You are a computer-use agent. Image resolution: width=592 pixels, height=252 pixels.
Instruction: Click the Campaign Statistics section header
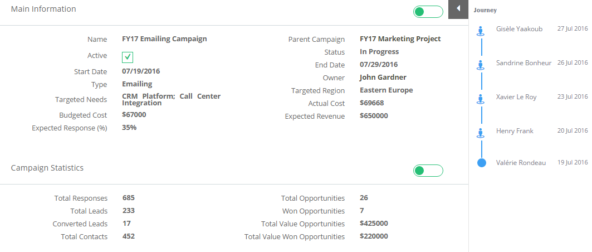point(47,168)
